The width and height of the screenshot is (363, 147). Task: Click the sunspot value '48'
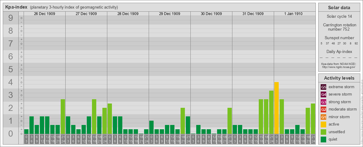pyautogui.click(x=333, y=43)
